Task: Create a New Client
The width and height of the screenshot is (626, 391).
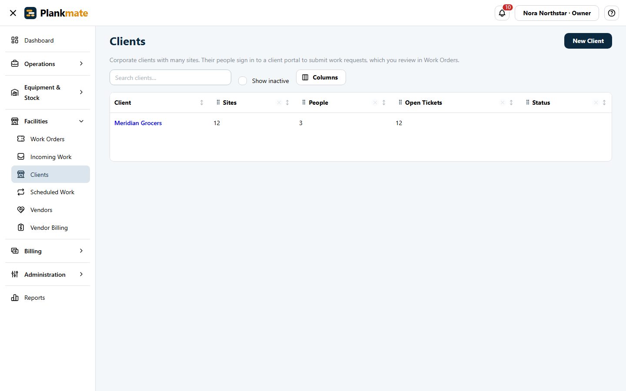Action: pyautogui.click(x=588, y=41)
